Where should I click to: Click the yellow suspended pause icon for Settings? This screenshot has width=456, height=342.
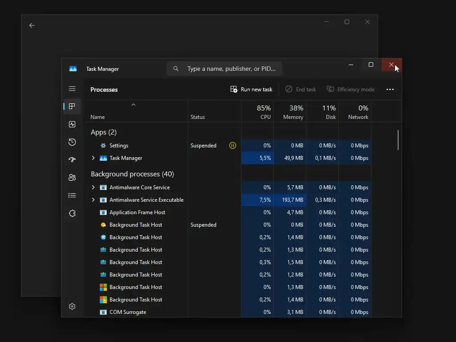click(232, 146)
